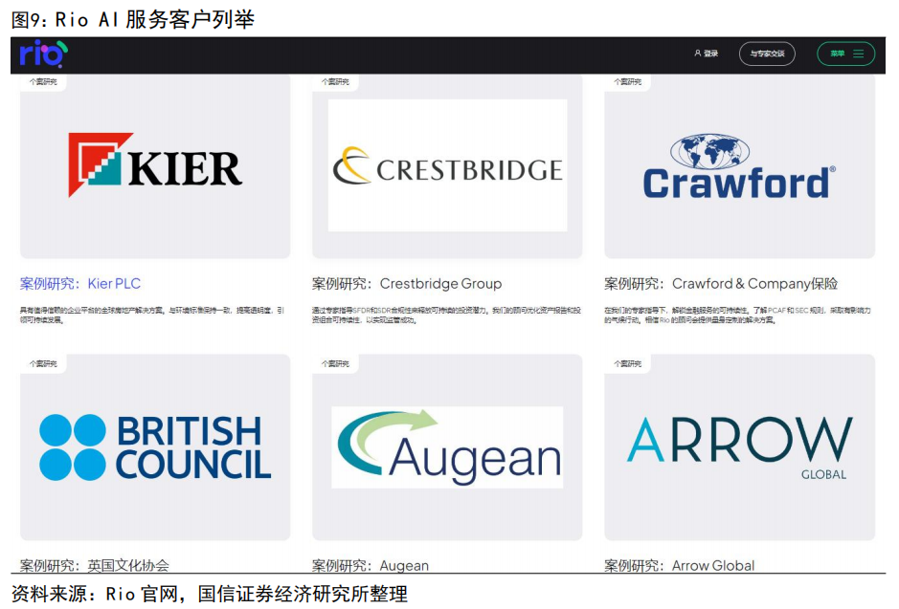Open the Crestbridge logo card

coord(447,166)
